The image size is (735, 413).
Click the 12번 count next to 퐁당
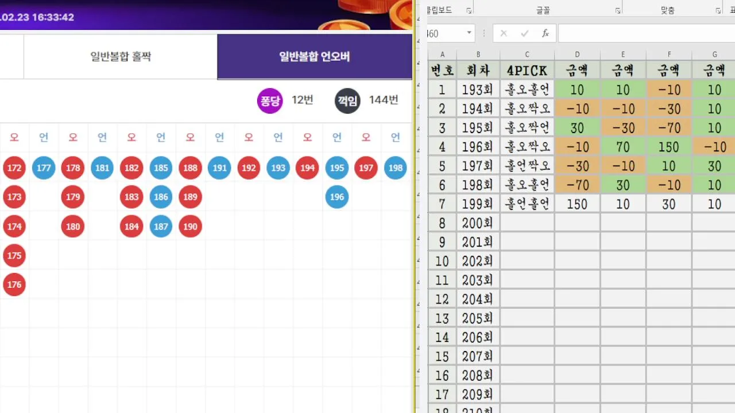coord(303,100)
